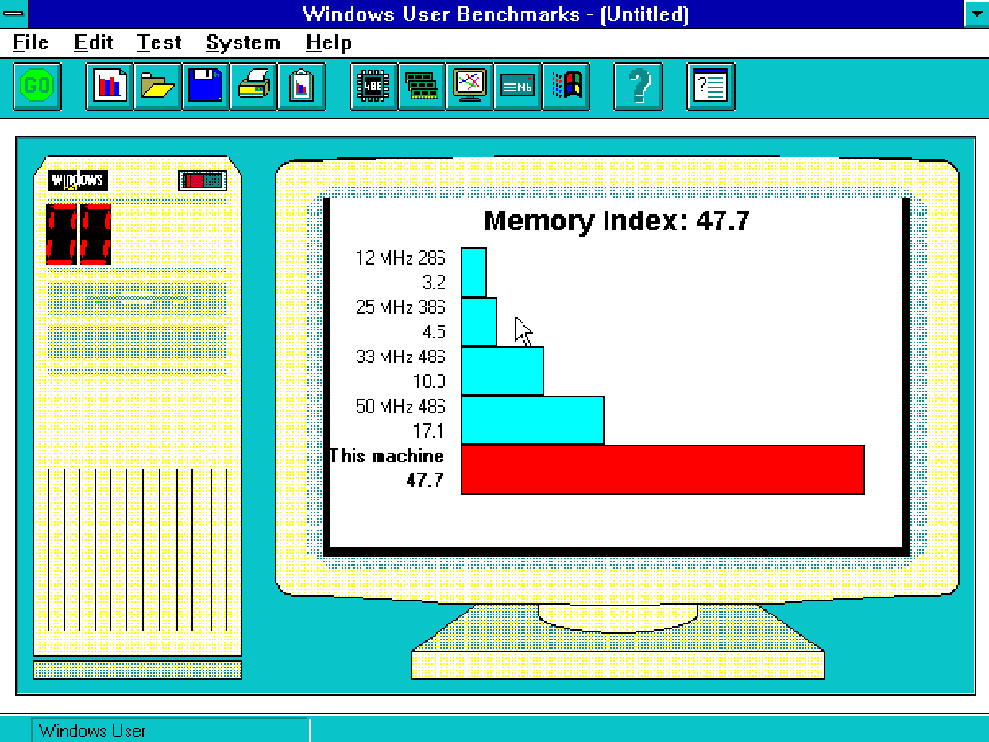Image resolution: width=989 pixels, height=742 pixels.
Task: Open the File menu
Action: 30,43
